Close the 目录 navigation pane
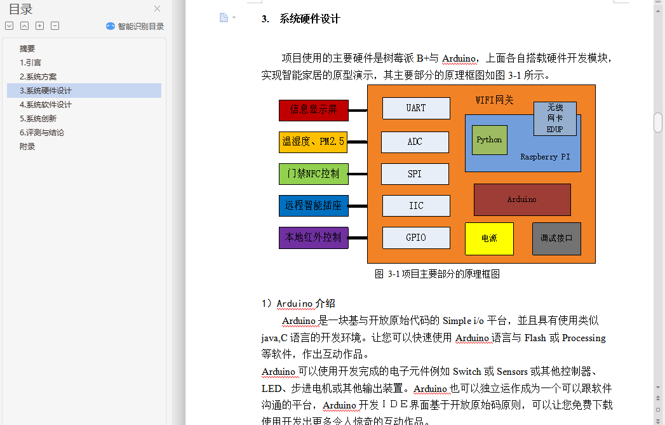Viewport: 665px width, 425px height. coord(157,8)
